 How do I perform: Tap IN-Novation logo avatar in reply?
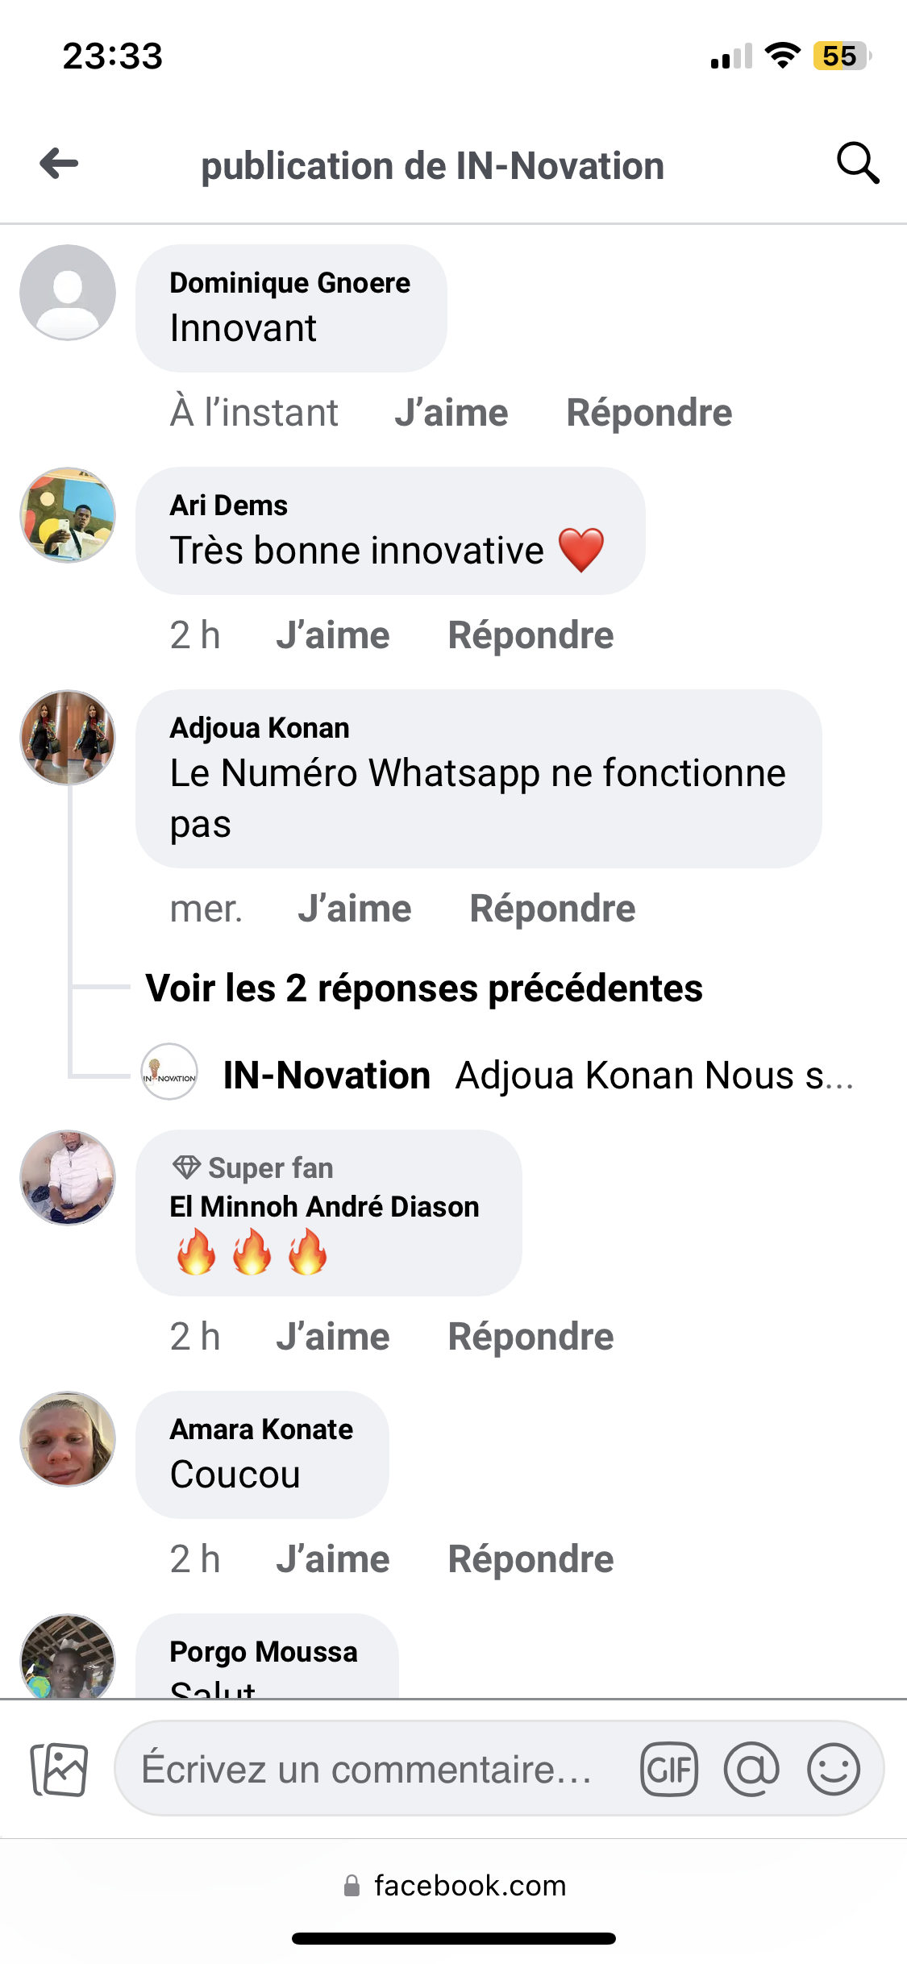pos(169,1073)
